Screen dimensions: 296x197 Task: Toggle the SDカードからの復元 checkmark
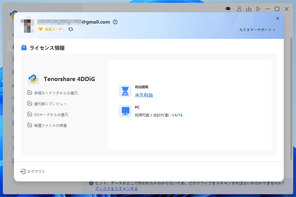point(30,114)
